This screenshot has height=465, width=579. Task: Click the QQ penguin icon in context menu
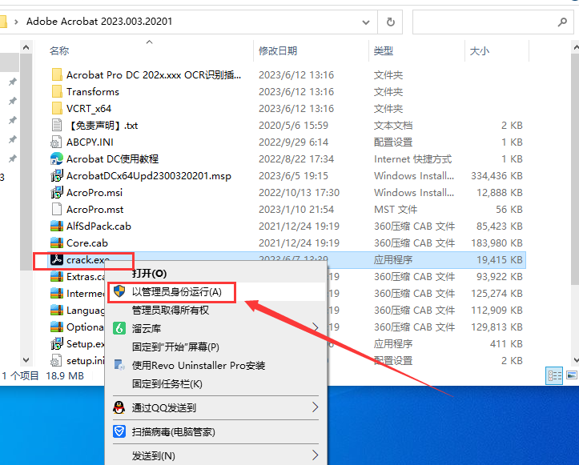pos(119,407)
